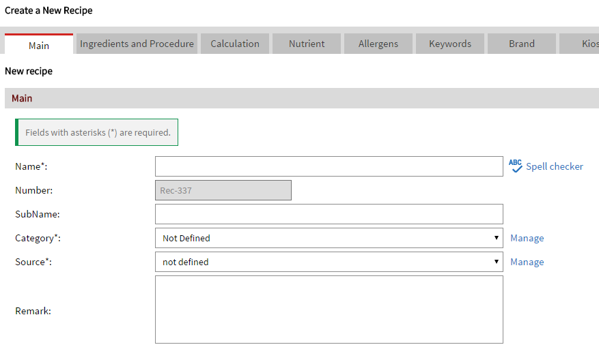
Task: Go to the Calculation tab
Action: coord(235,44)
